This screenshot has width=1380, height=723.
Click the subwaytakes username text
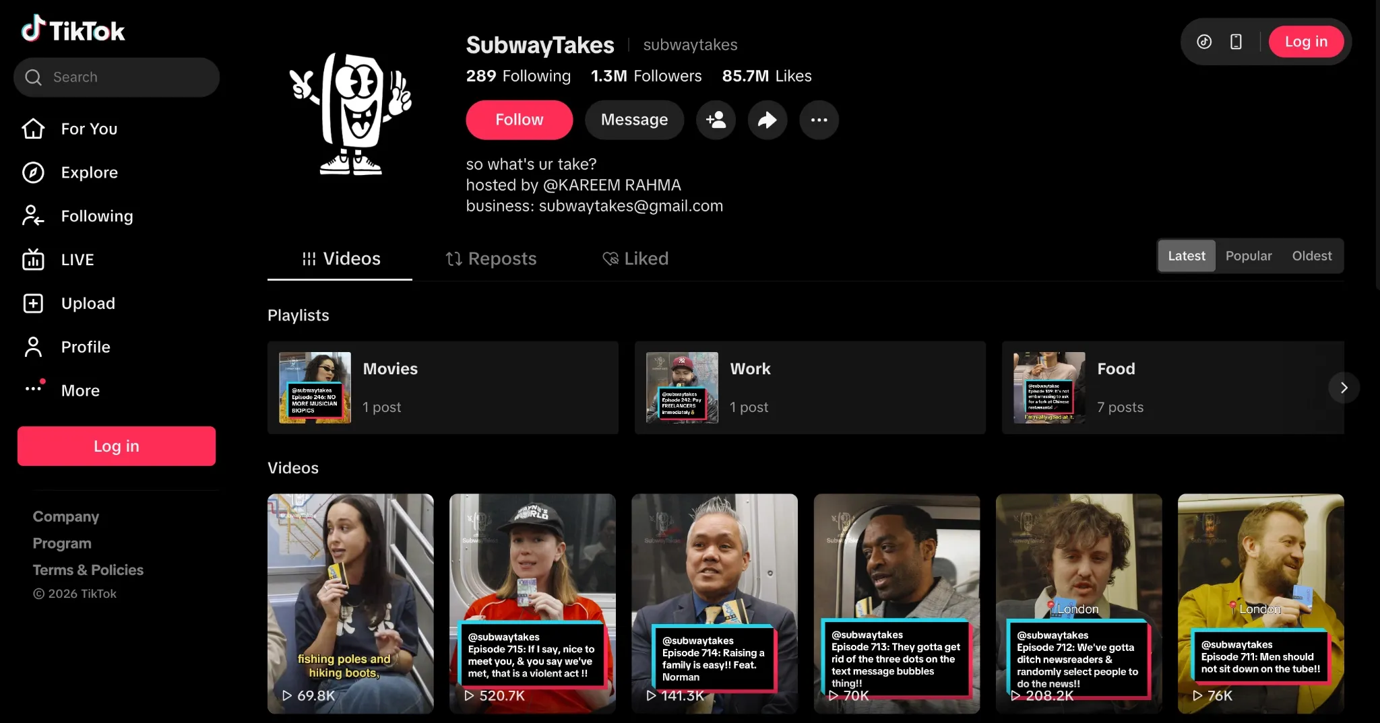coord(690,44)
